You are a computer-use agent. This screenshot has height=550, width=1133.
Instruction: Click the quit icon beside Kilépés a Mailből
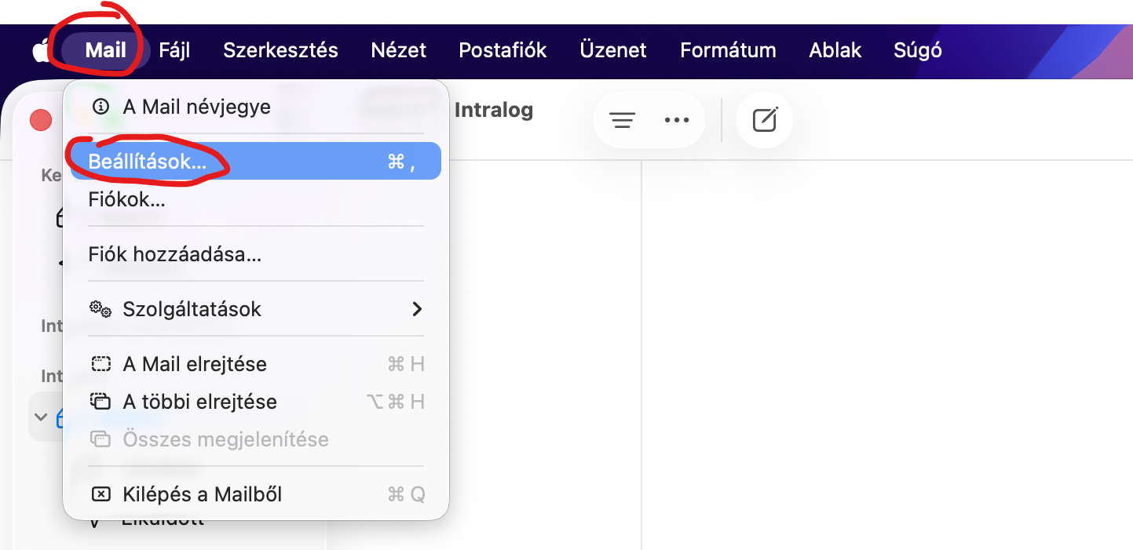[x=101, y=494]
